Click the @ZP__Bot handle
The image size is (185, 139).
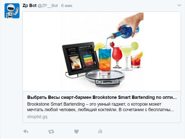[48, 6]
